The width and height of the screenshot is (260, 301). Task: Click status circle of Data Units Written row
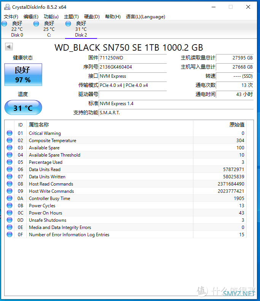10,176
